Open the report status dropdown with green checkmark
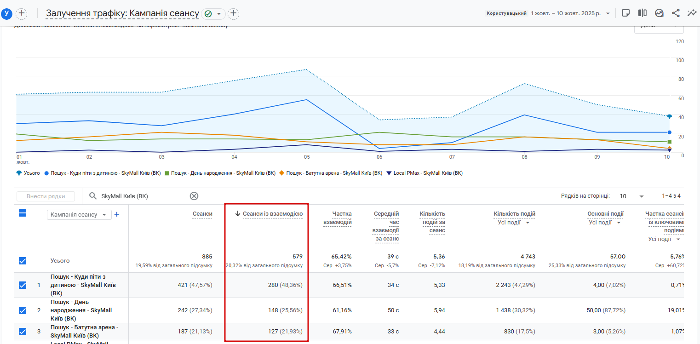This screenshot has height=344, width=700. coord(213,14)
